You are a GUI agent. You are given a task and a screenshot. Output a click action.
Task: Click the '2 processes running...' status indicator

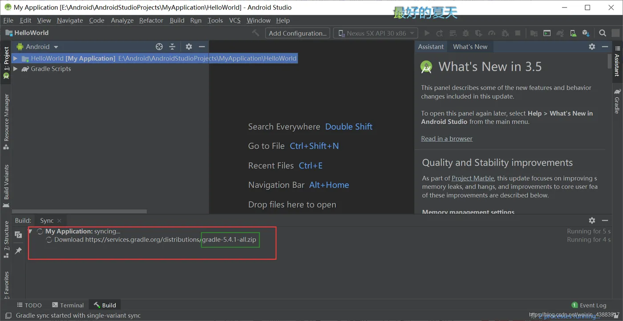(569, 316)
